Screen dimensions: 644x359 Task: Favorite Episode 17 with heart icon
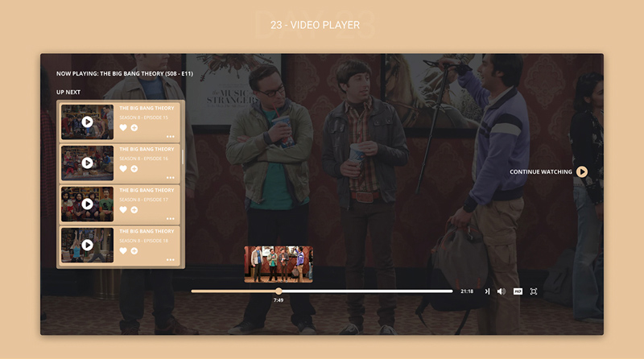(x=123, y=210)
